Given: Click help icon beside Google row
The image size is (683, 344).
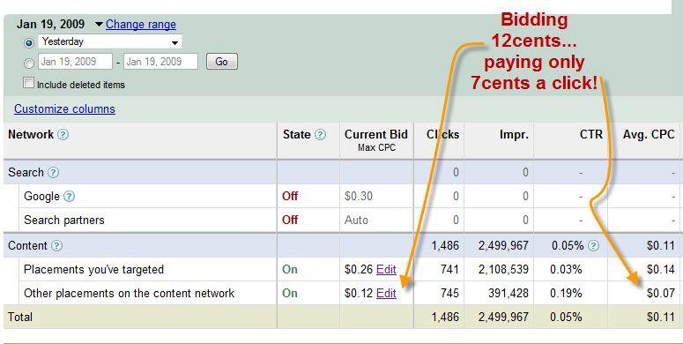Looking at the screenshot, I should click(x=70, y=197).
